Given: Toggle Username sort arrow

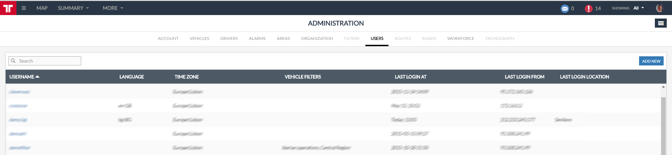Looking at the screenshot, I should coord(37,77).
